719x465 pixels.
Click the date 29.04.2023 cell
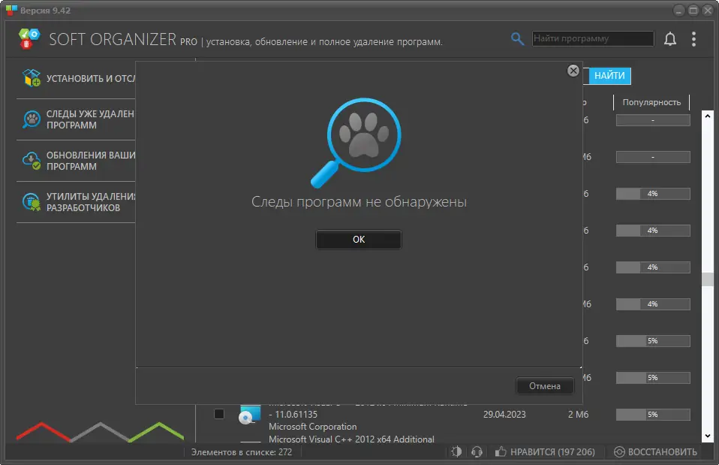point(504,415)
